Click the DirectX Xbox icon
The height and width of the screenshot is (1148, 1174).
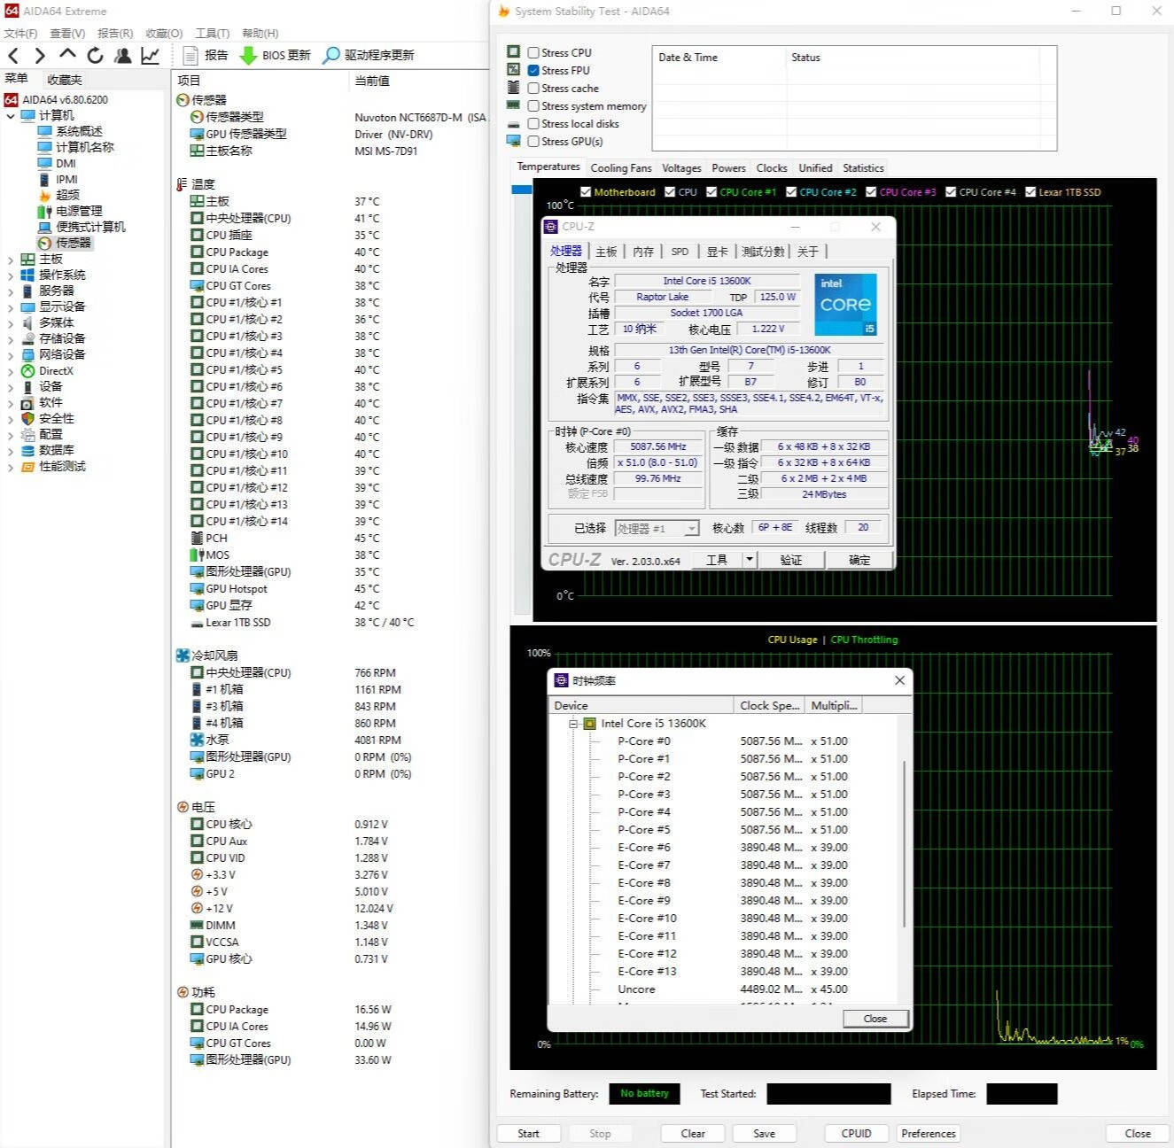(27, 371)
